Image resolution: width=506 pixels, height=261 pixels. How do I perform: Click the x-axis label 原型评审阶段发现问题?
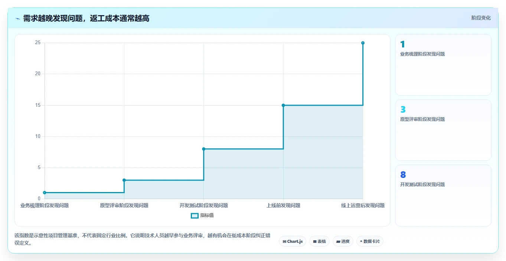(124, 205)
